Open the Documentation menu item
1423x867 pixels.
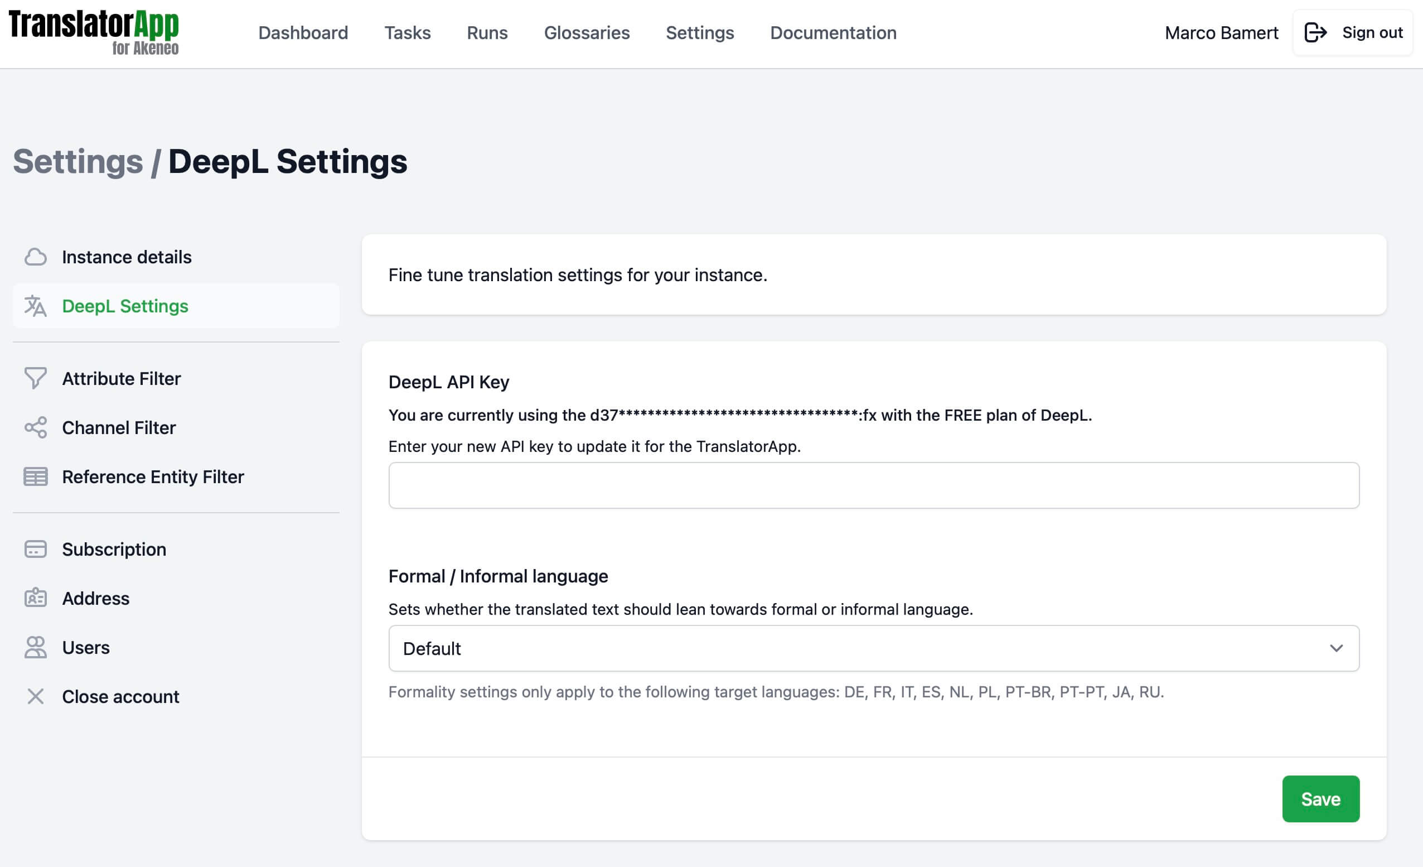pos(833,33)
